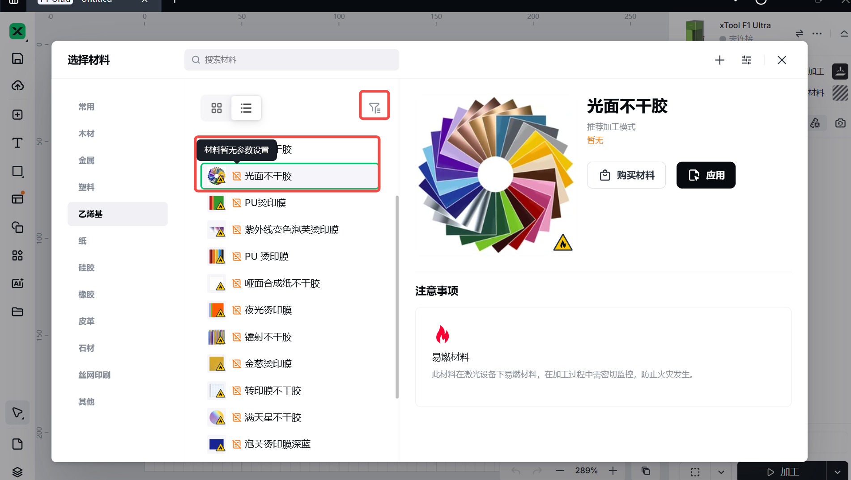Click the AI image tool icon
The width and height of the screenshot is (851, 480).
[17, 283]
